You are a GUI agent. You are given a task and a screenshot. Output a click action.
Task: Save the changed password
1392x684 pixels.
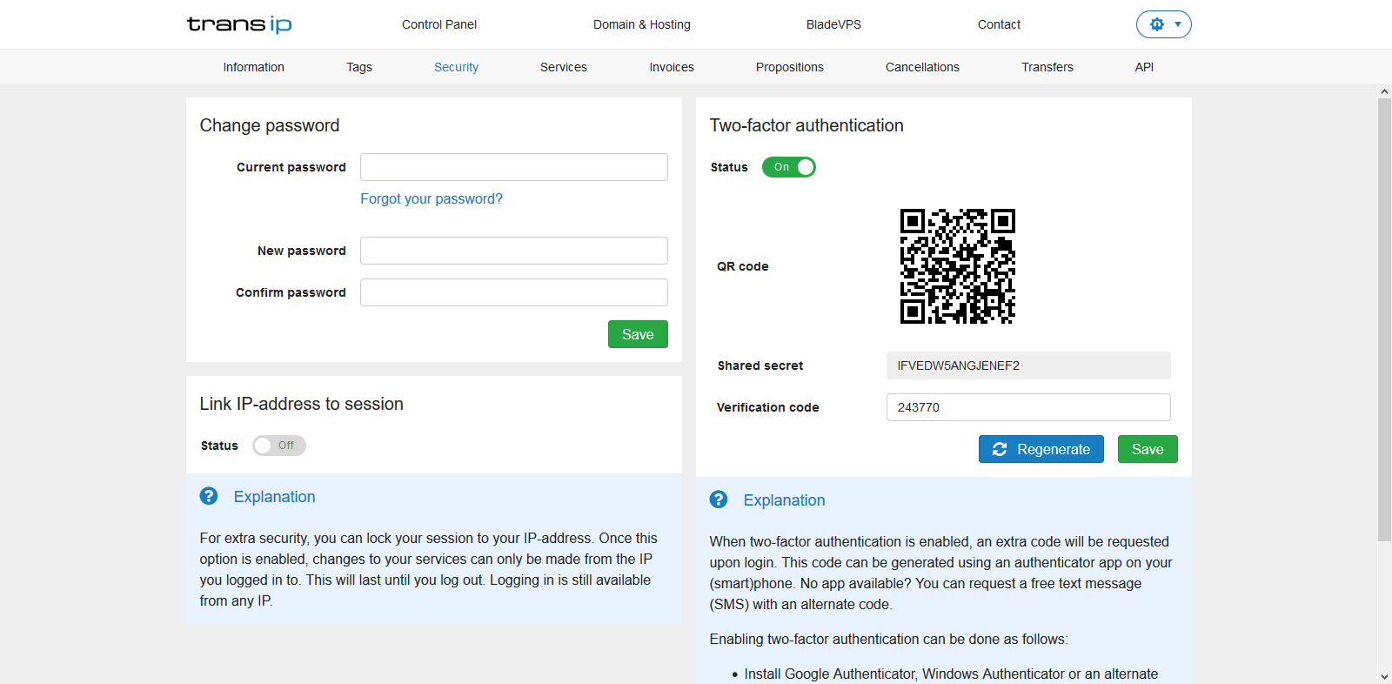click(x=638, y=334)
